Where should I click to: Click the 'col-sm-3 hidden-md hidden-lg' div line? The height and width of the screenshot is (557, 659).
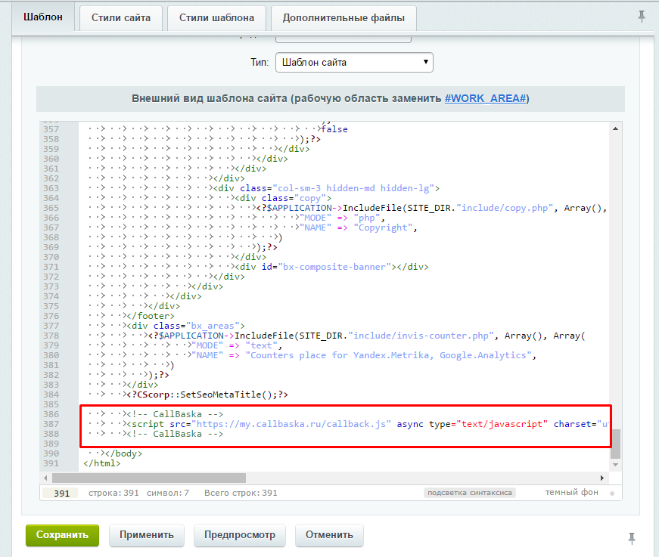327,188
